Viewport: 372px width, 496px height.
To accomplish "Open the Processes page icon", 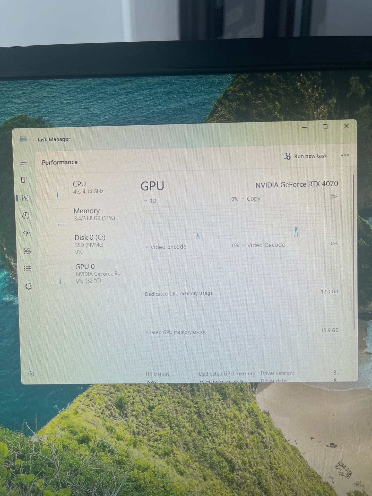I will click(24, 180).
